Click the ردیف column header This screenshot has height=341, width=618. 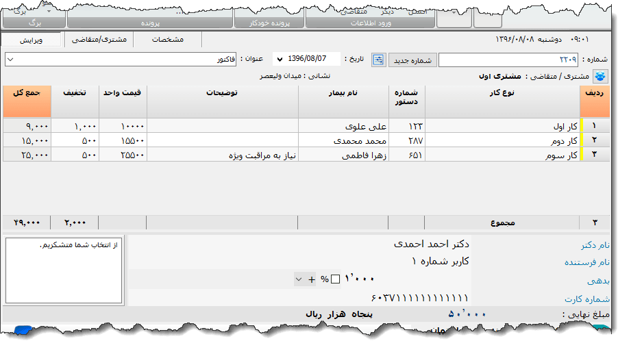(x=594, y=101)
